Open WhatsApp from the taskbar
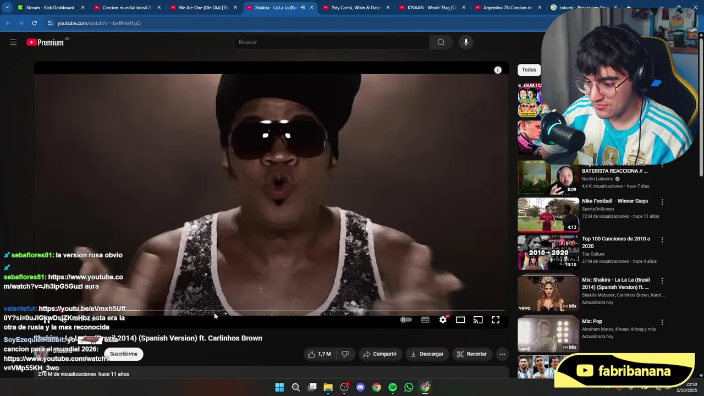The height and width of the screenshot is (396, 704). click(409, 387)
